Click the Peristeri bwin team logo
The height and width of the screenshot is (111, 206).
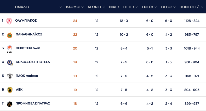pos(10,49)
